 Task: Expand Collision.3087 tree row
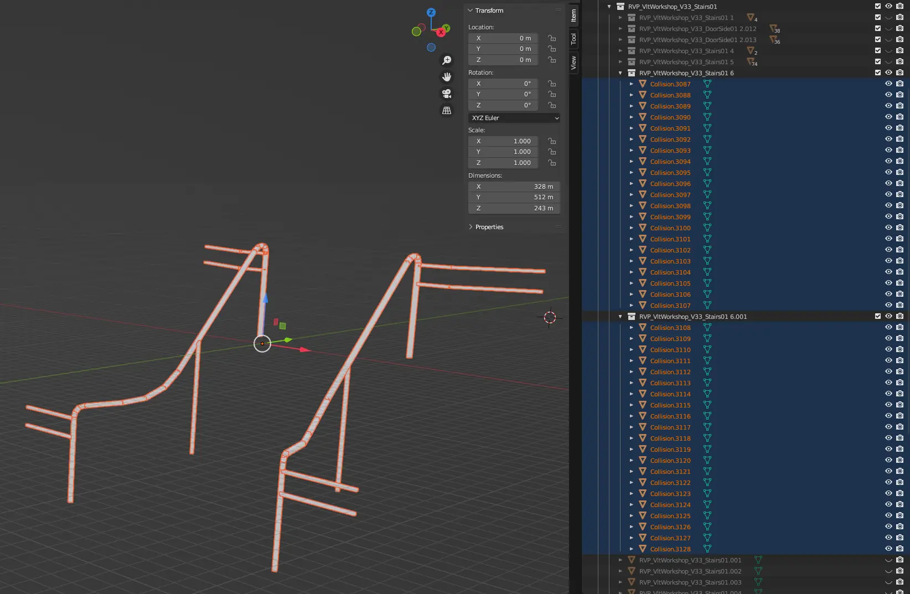(x=632, y=84)
